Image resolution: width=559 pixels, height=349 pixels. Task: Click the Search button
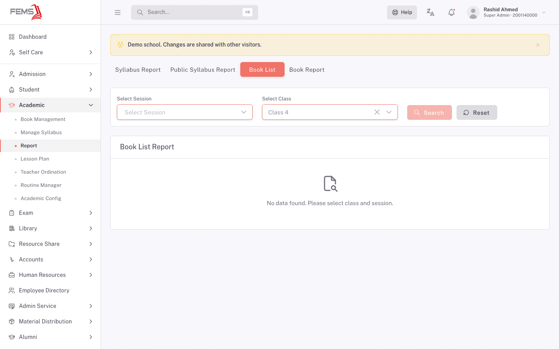(x=429, y=112)
